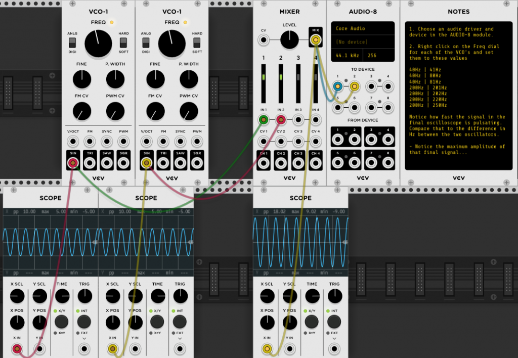The height and width of the screenshot is (358, 518).
Task: Click the CH 1 output jack on the MIXER
Action: click(x=263, y=163)
